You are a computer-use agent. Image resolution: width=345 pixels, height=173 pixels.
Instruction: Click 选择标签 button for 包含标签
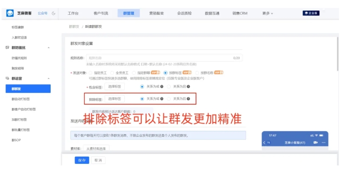[114, 86]
